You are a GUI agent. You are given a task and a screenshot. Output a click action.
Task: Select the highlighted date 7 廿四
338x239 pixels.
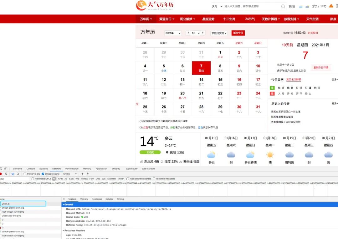(201, 68)
